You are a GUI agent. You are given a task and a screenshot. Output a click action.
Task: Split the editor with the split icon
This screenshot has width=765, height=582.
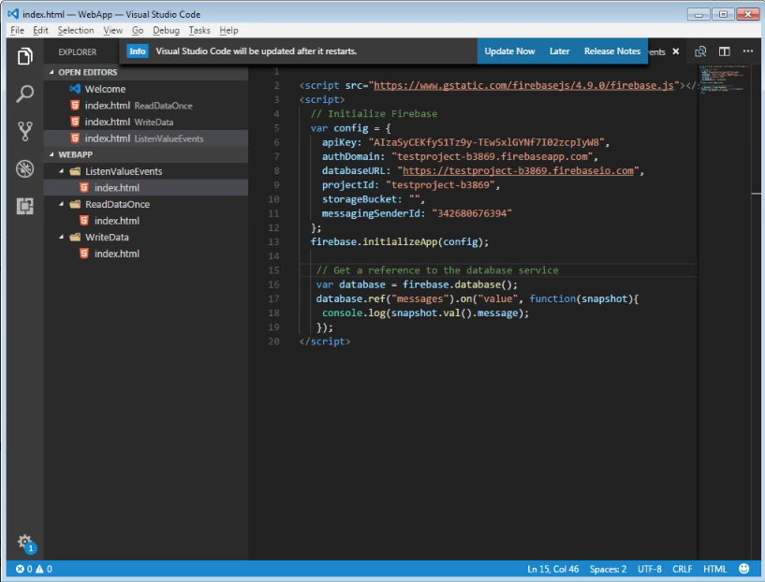[x=725, y=51]
